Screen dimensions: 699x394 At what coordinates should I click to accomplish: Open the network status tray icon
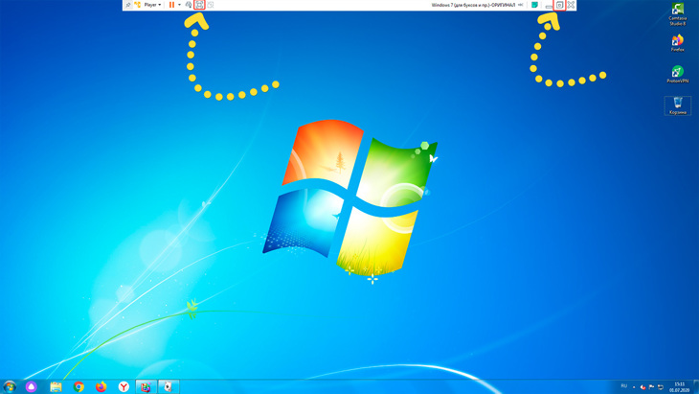661,387
